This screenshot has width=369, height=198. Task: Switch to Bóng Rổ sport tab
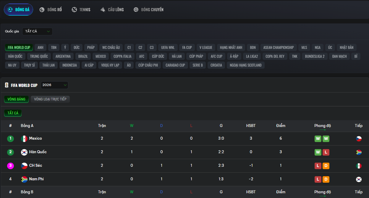pyautogui.click(x=51, y=10)
